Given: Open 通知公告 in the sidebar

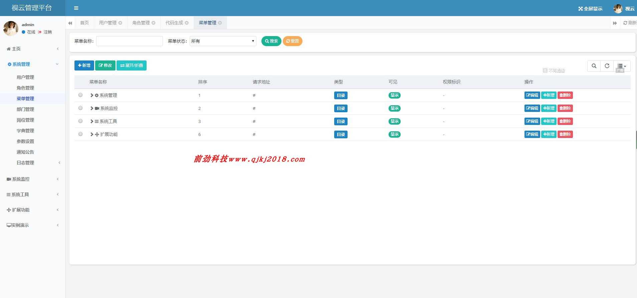Looking at the screenshot, I should click(25, 152).
